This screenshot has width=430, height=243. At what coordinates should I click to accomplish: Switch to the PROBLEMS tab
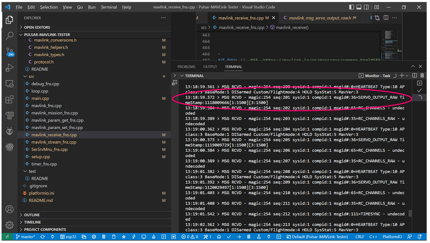186,67
